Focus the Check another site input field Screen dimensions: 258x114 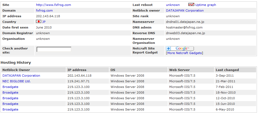54,49
